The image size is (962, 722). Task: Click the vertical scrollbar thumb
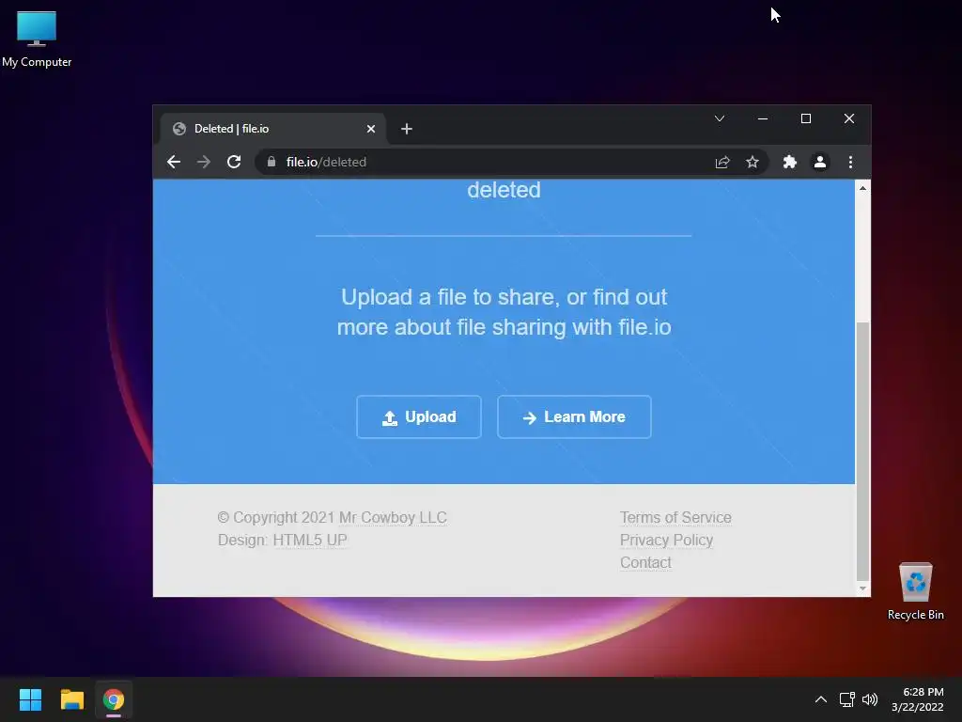pyautogui.click(x=862, y=450)
